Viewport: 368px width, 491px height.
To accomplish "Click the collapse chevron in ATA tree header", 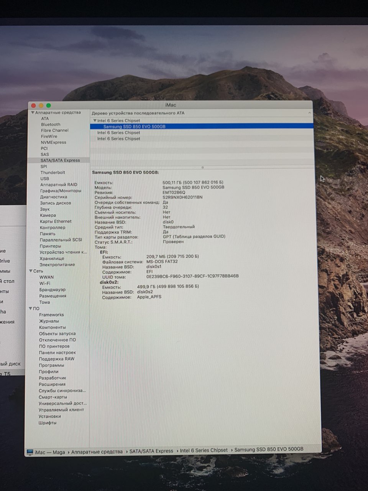I will point(309,113).
